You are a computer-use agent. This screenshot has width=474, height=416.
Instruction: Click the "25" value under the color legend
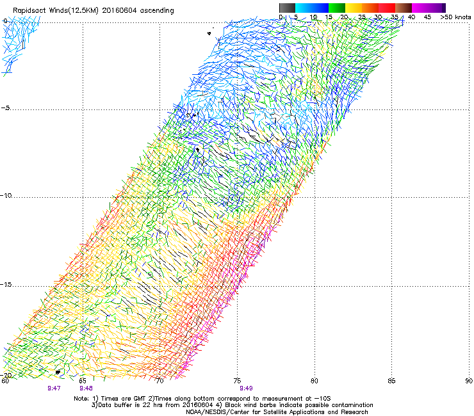362,17
